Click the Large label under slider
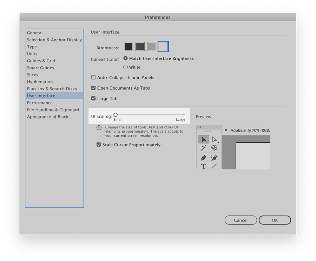 [180, 119]
